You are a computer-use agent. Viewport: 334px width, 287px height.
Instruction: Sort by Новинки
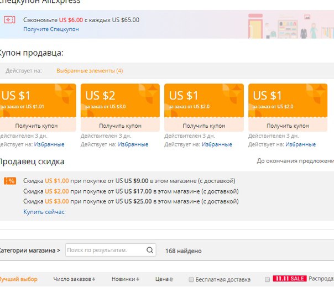coord(125,279)
